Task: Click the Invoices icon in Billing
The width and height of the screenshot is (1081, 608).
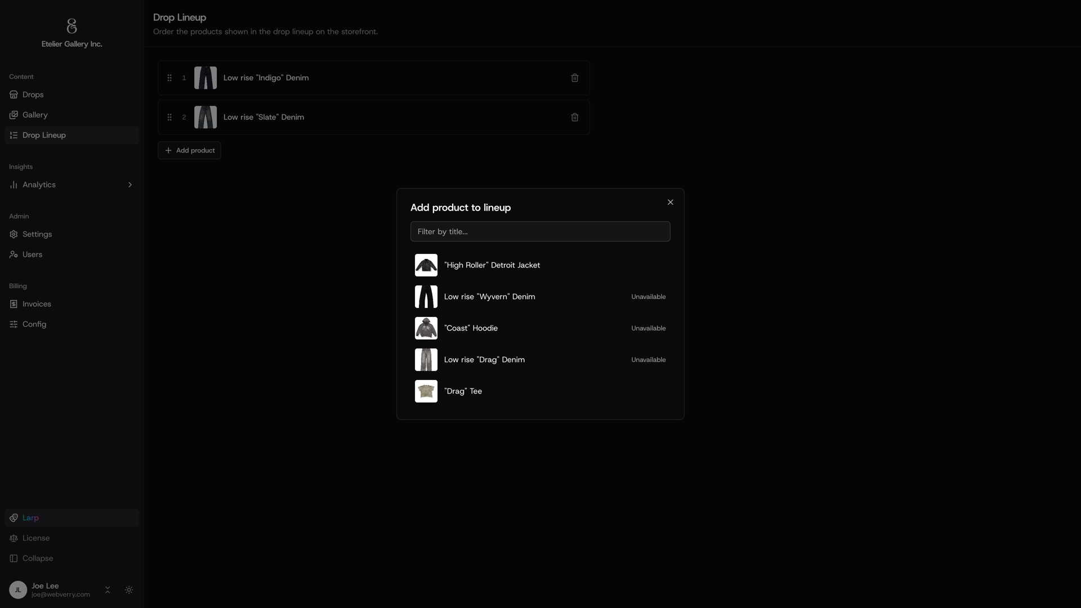Action: click(14, 304)
